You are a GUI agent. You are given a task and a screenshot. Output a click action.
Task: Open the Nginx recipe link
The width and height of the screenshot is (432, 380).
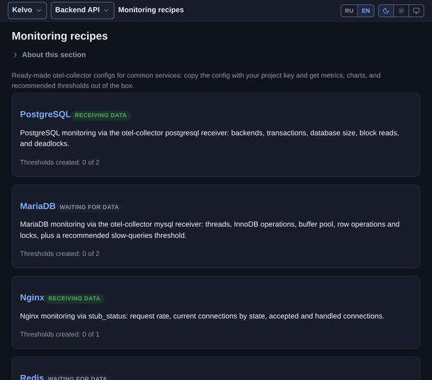coord(32,297)
